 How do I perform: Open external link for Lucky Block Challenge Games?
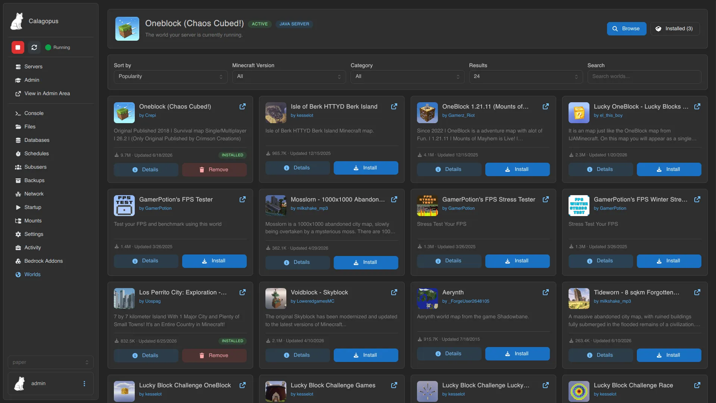coord(394,385)
